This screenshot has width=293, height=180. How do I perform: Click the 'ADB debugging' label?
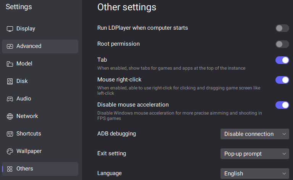(117, 134)
